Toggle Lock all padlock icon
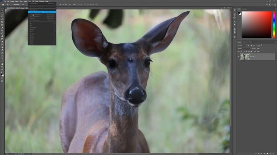 pos(251,52)
